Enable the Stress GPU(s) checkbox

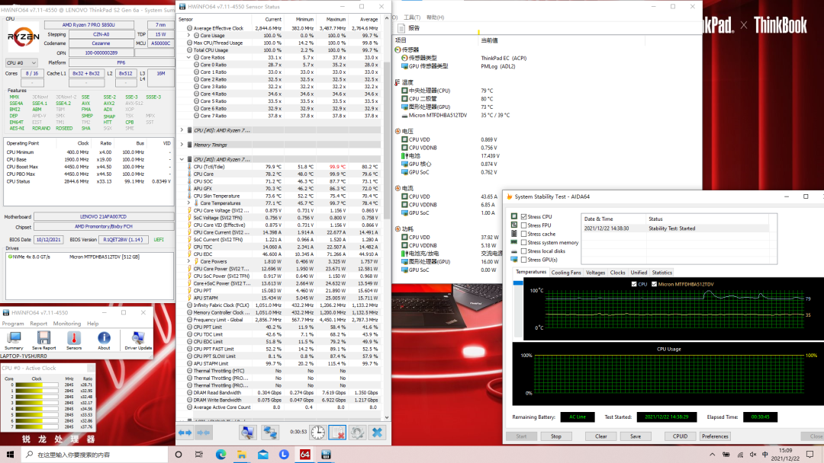point(524,260)
